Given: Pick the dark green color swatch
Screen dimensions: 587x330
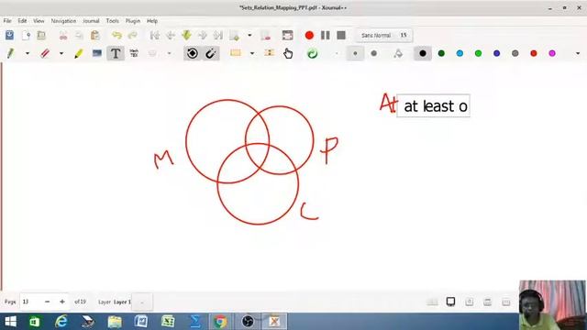Looking at the screenshot, I should 441,53.
